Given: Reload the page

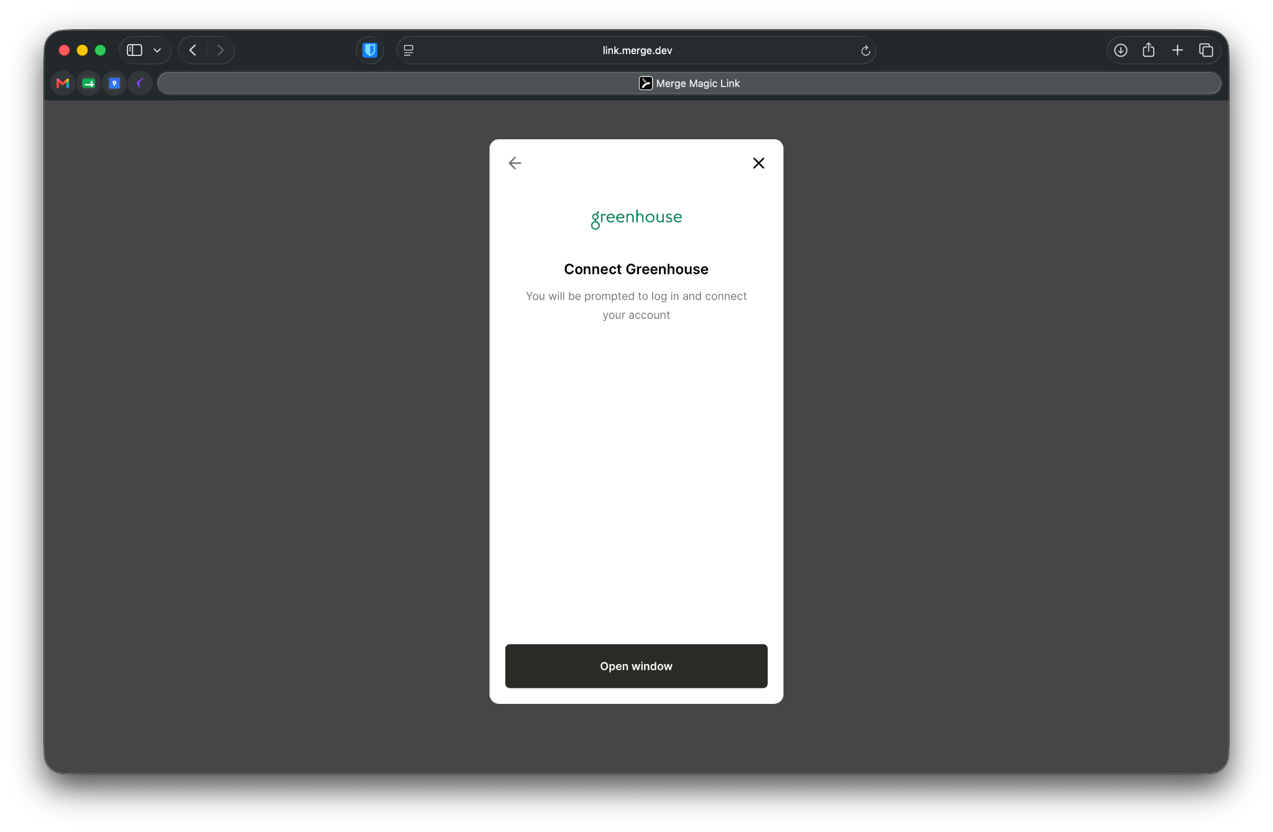Looking at the screenshot, I should click(x=865, y=50).
